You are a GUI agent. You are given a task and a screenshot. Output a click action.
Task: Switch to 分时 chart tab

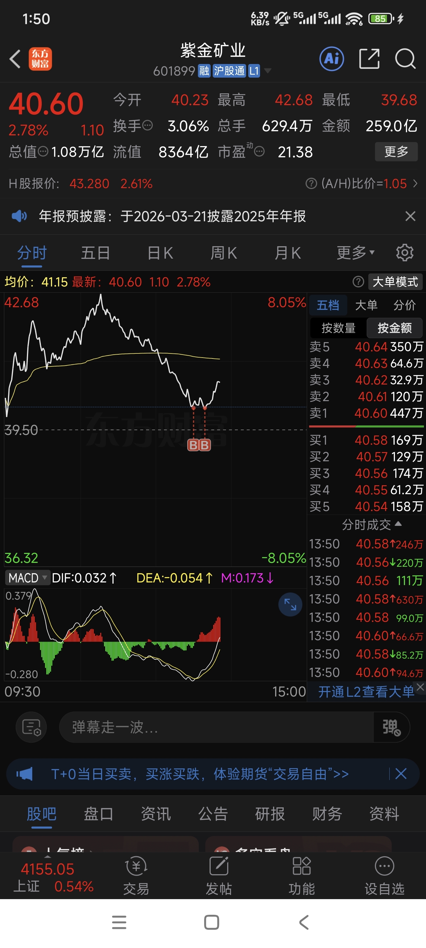32,253
